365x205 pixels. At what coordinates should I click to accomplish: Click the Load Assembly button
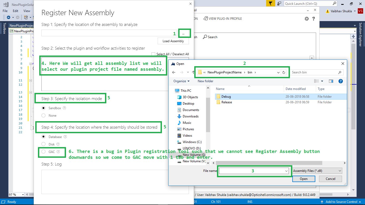[173, 41]
